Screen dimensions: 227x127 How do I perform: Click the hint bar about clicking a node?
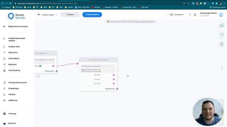[x=131, y=22]
